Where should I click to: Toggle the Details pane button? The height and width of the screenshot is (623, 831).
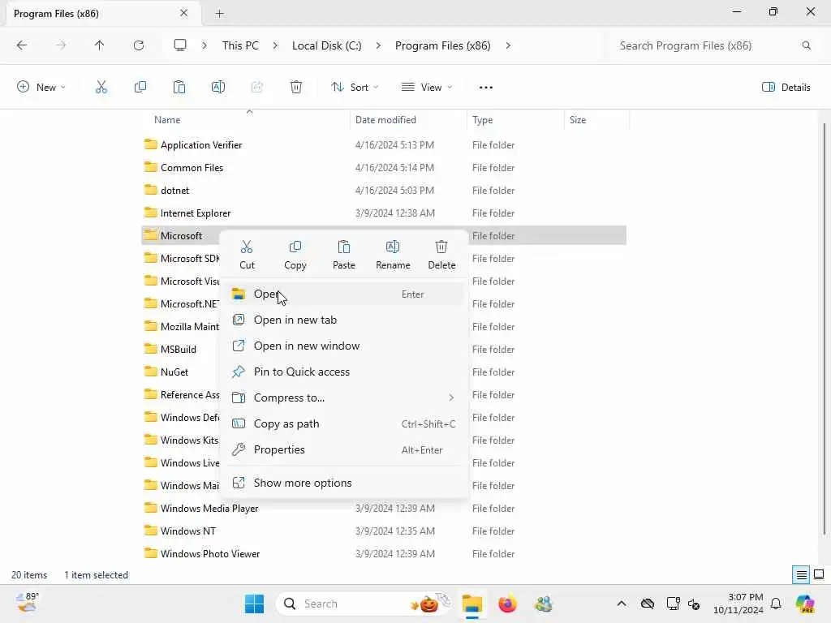(x=786, y=88)
